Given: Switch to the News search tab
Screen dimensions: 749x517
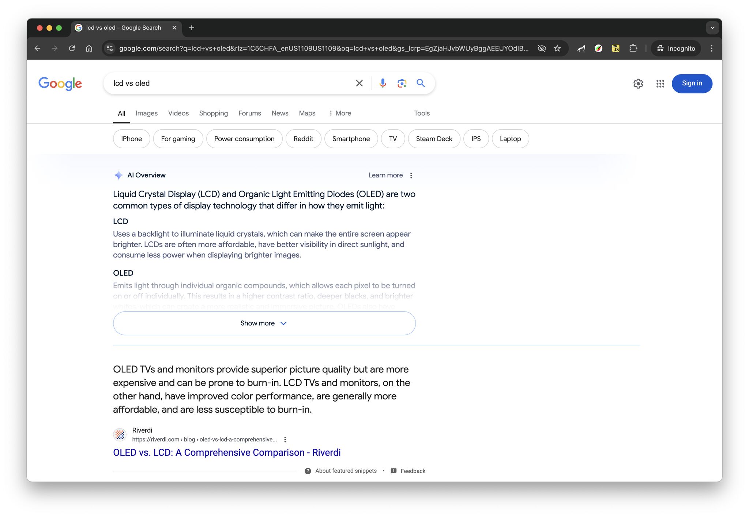Looking at the screenshot, I should point(280,113).
